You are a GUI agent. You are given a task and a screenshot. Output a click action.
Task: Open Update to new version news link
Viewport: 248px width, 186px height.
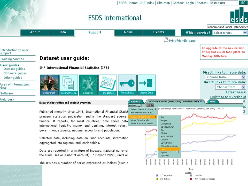(x=228, y=97)
